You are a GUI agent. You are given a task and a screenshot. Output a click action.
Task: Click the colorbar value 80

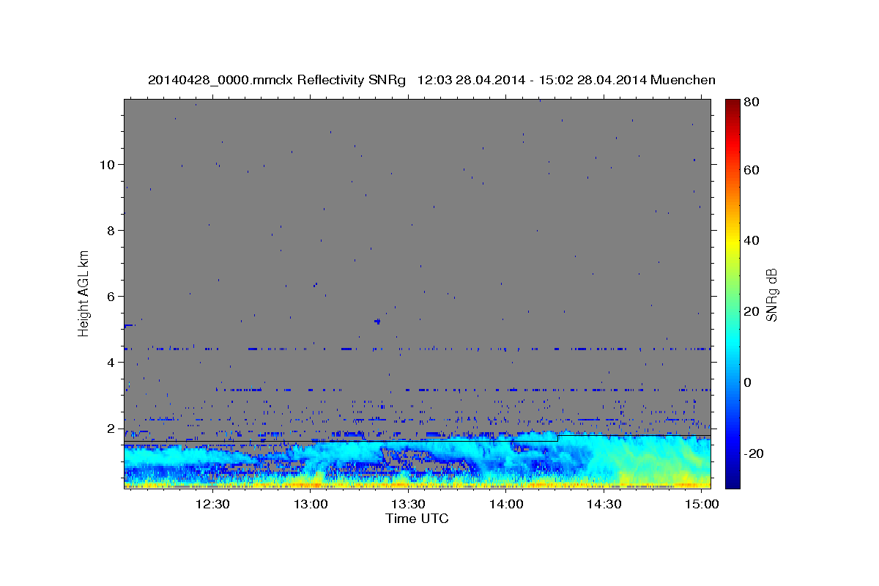752,103
